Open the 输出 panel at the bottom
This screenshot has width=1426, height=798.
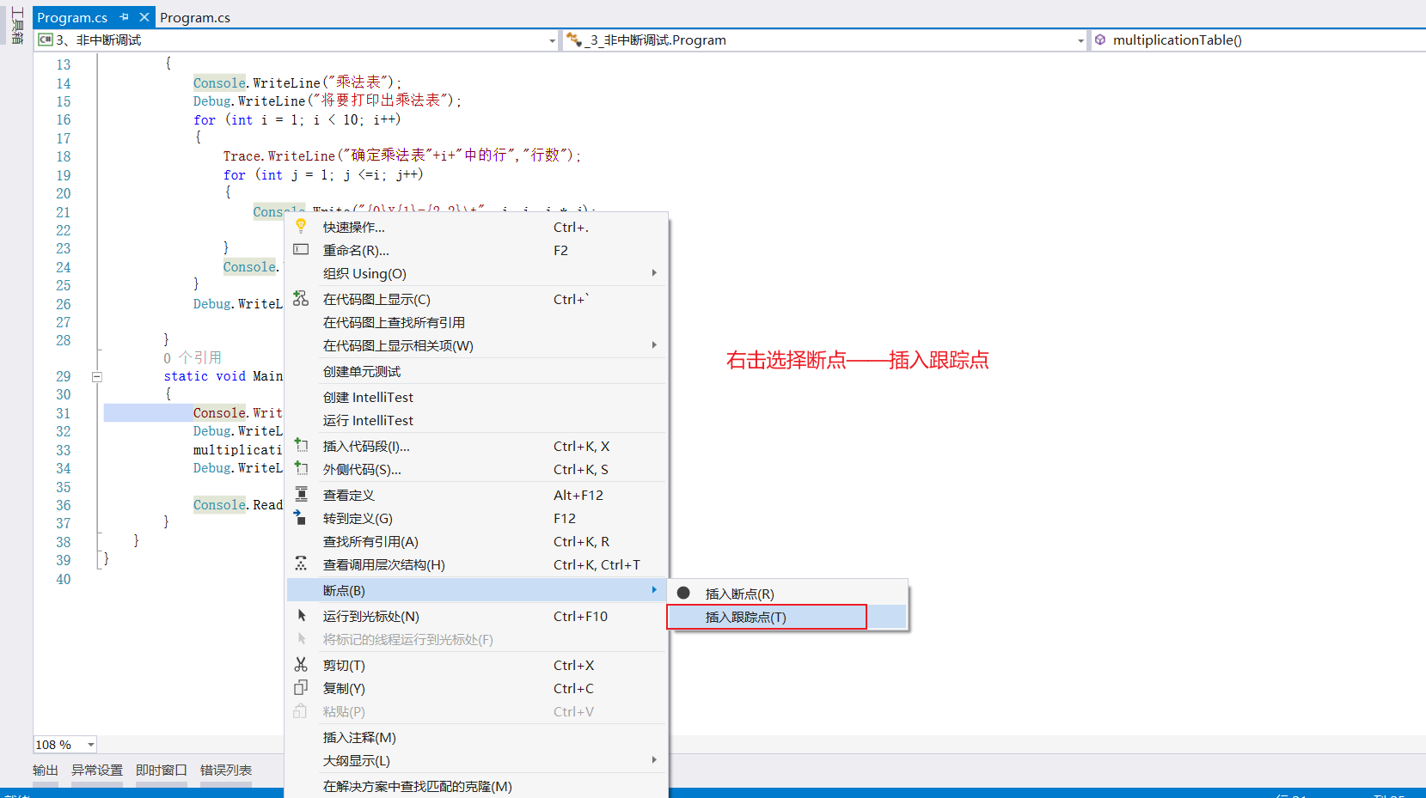[x=45, y=770]
